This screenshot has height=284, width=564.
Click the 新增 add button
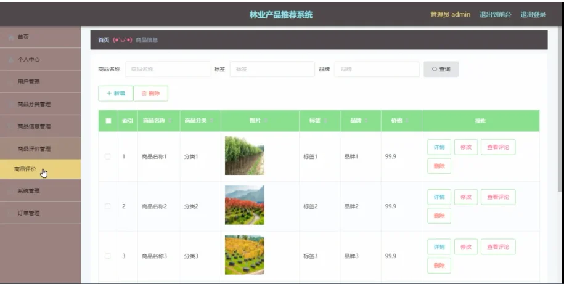(x=115, y=94)
